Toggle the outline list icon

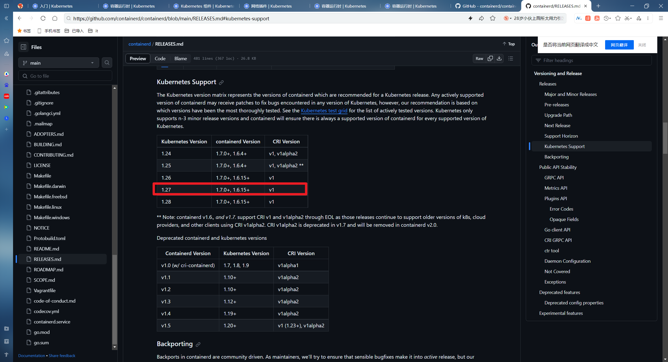coord(511,58)
